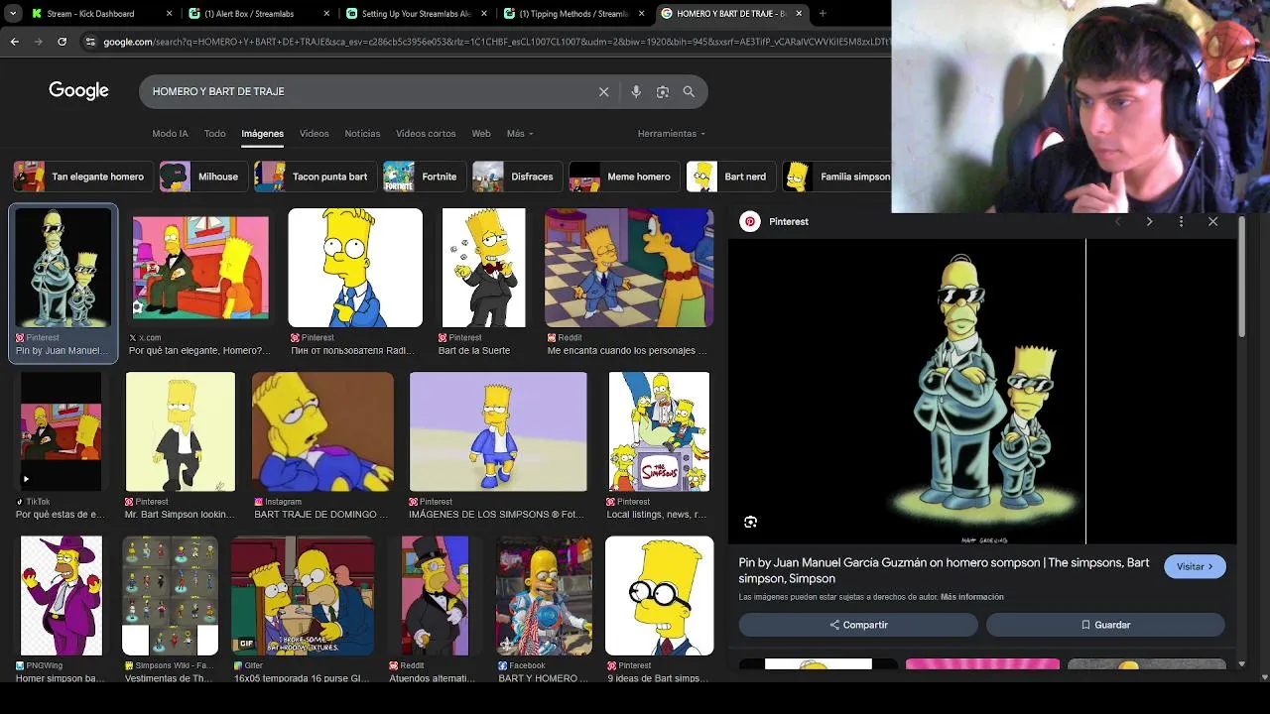Image resolution: width=1270 pixels, height=714 pixels.
Task: Close the image preview panel
Action: click(1212, 222)
